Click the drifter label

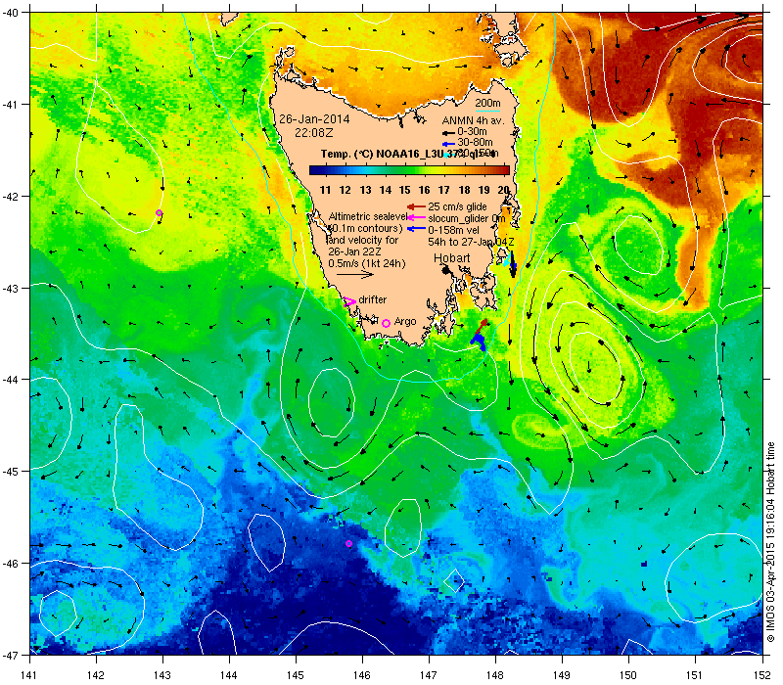373,299
